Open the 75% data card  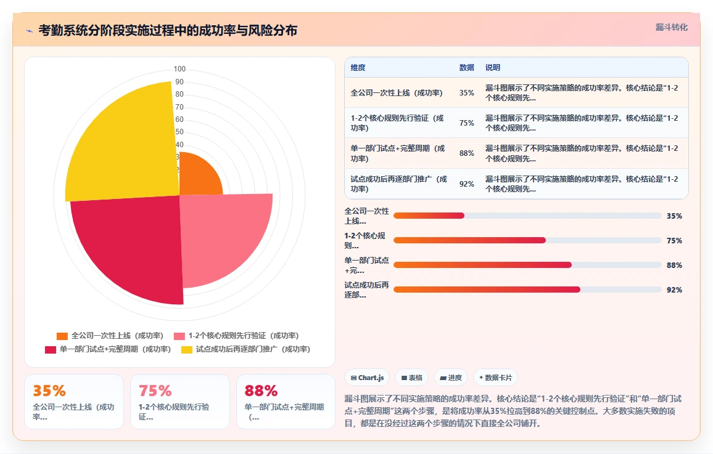pyautogui.click(x=180, y=402)
